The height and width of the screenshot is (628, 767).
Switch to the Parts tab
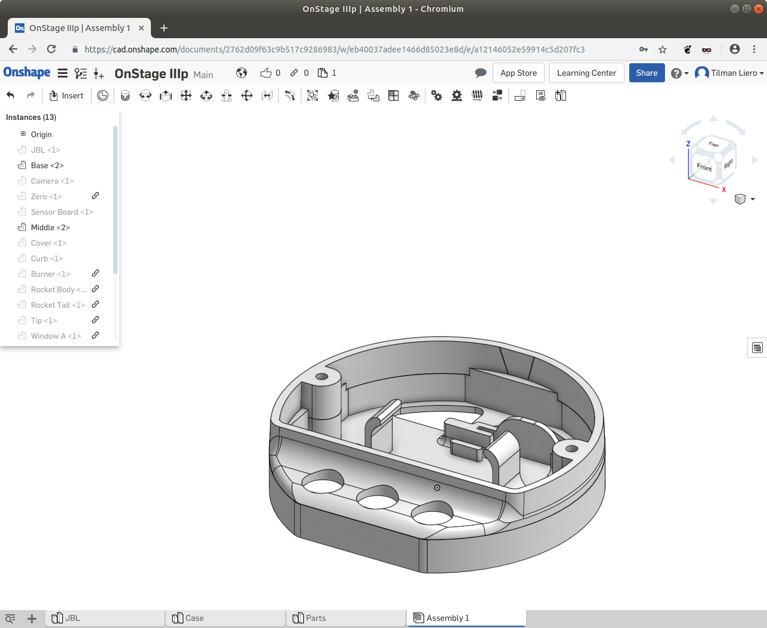pyautogui.click(x=347, y=618)
